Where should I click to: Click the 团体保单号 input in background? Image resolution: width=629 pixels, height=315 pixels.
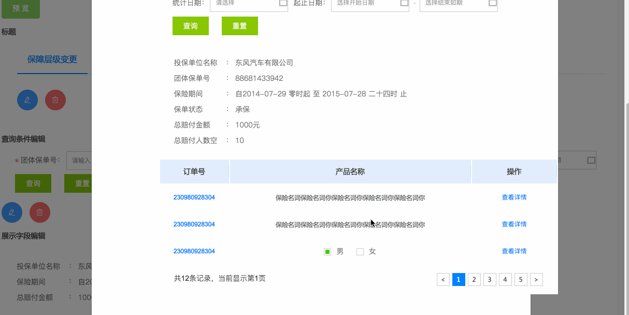79,161
